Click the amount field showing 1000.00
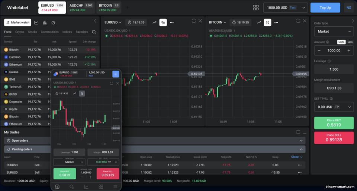The width and height of the screenshot is (357, 191). coord(334,50)
